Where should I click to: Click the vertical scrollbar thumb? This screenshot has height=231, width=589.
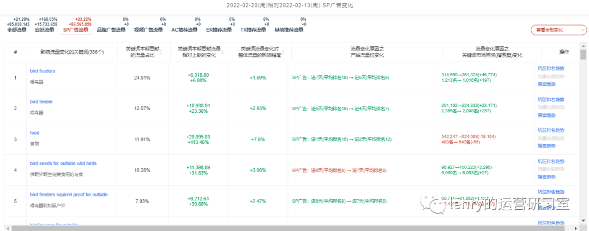584,54
